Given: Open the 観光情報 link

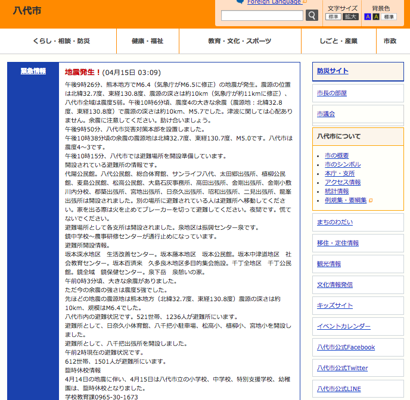Looking at the screenshot, I should coord(329,264).
